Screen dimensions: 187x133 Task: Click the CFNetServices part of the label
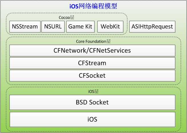click(110, 51)
